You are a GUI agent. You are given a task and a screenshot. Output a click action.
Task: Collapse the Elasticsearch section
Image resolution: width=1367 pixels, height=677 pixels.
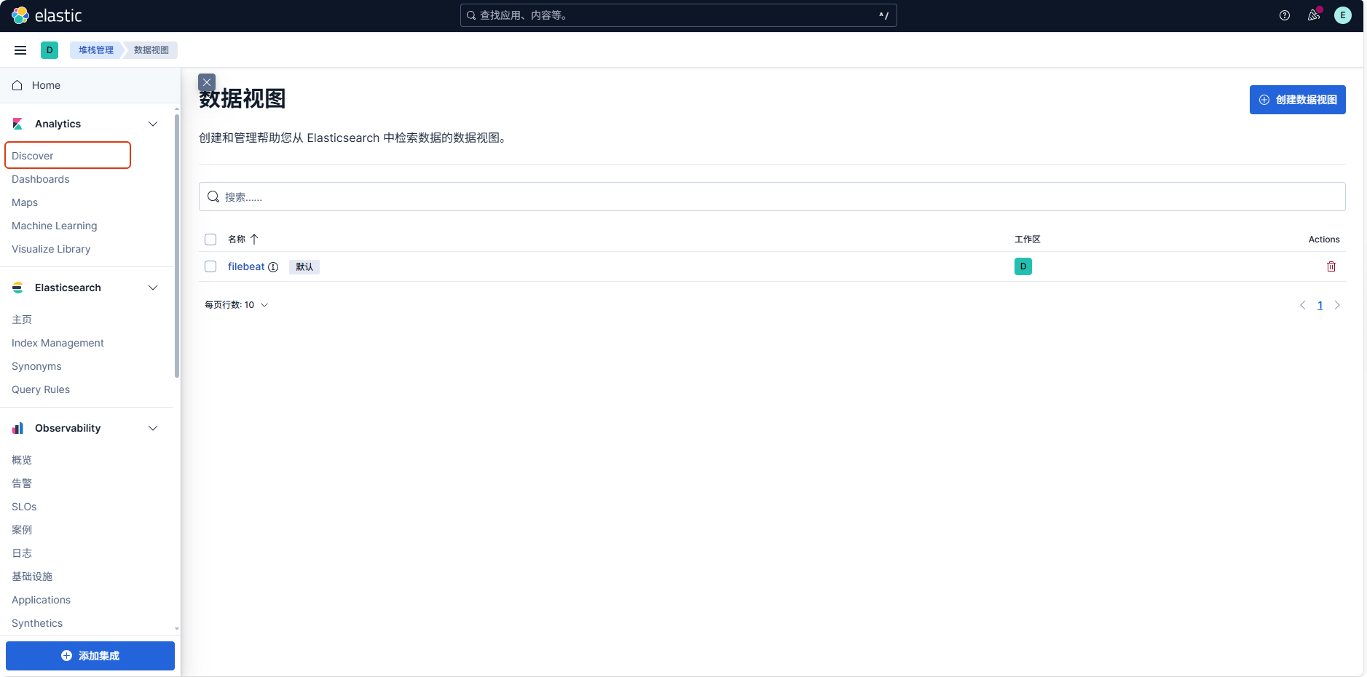(x=153, y=288)
